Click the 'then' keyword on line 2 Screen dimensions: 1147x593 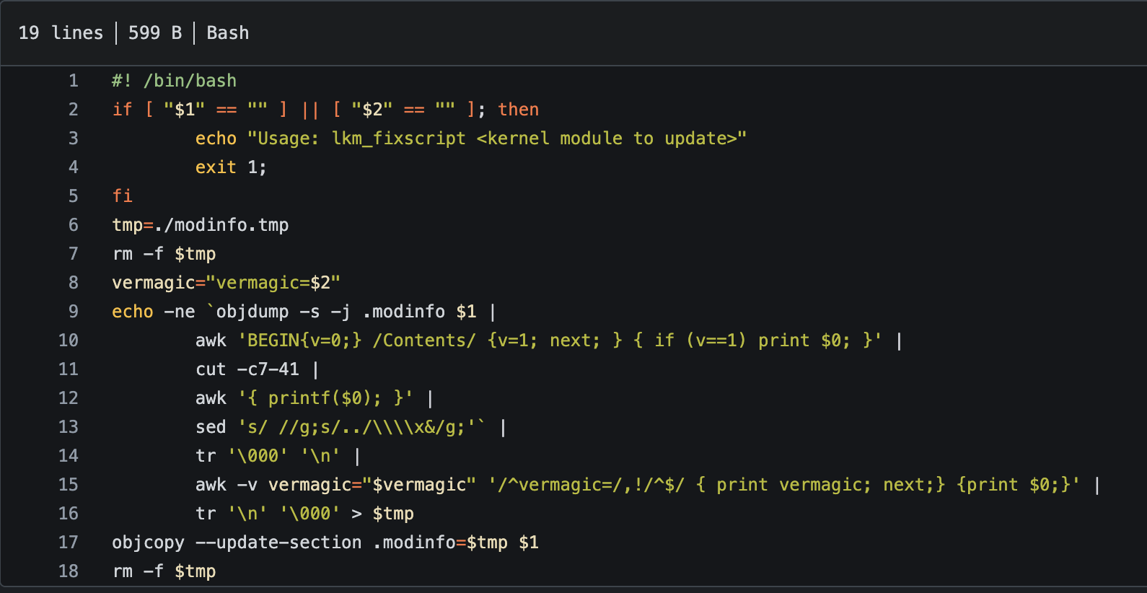point(518,110)
